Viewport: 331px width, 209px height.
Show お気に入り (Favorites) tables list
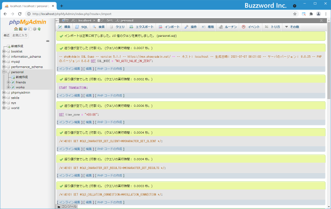click(x=20, y=35)
